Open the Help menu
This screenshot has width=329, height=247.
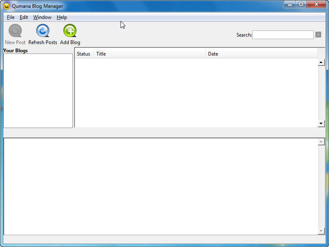tap(62, 17)
